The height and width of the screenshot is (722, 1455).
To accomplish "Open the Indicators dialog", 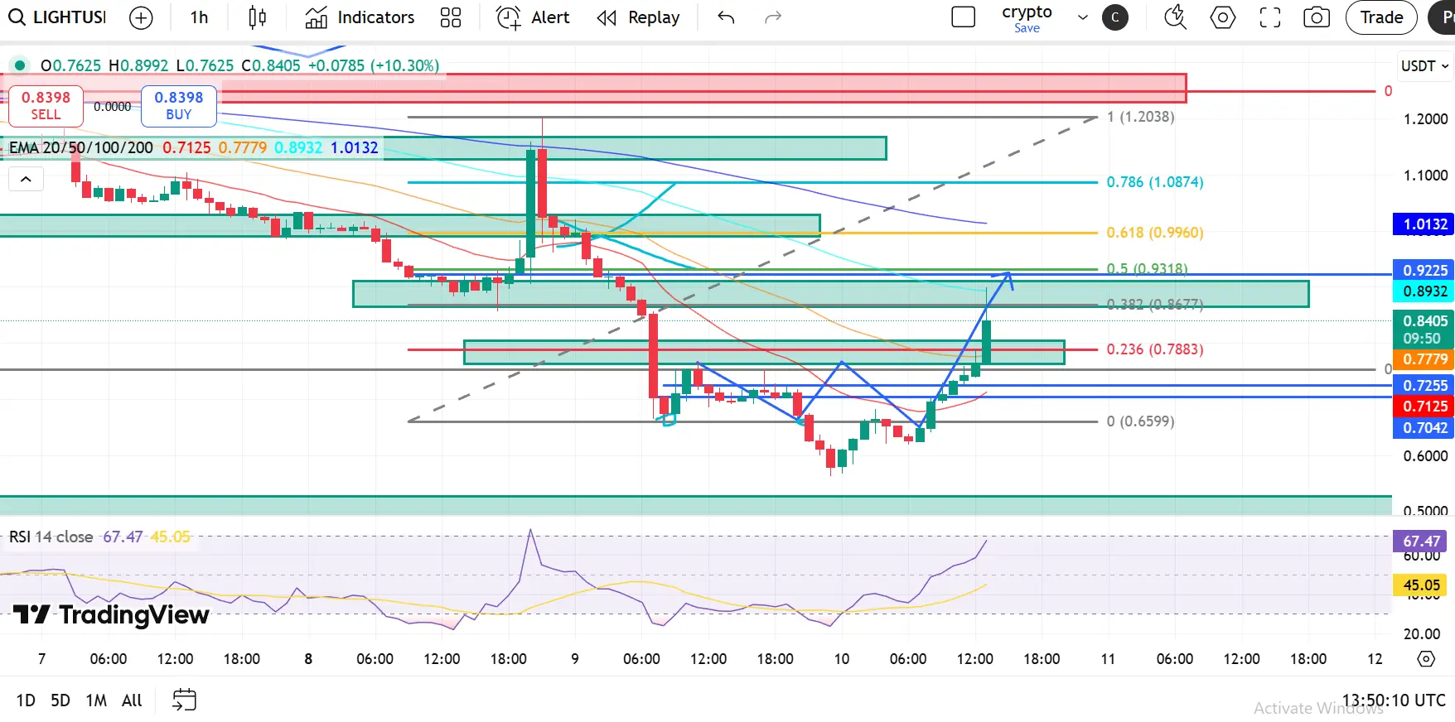I will click(x=360, y=17).
